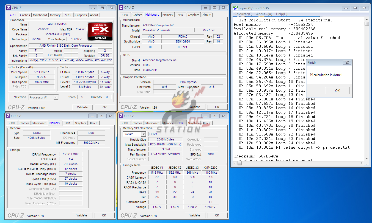Click OK in the Mainboard window
This screenshot has width=372, height=223.
217,107
